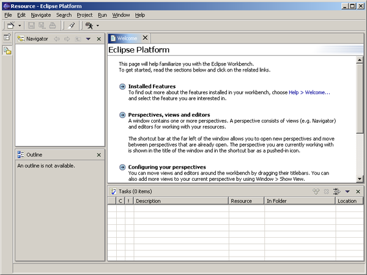Open the Window menu
367x275 pixels.
(x=121, y=15)
